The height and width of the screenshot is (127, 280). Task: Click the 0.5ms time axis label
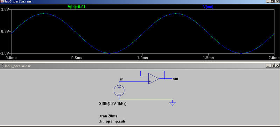coord(77,58)
